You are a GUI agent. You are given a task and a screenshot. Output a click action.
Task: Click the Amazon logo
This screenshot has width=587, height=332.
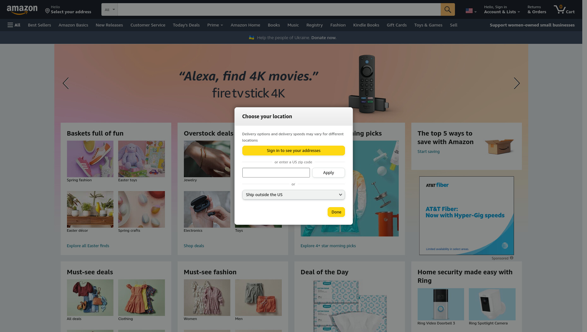pos(22,10)
